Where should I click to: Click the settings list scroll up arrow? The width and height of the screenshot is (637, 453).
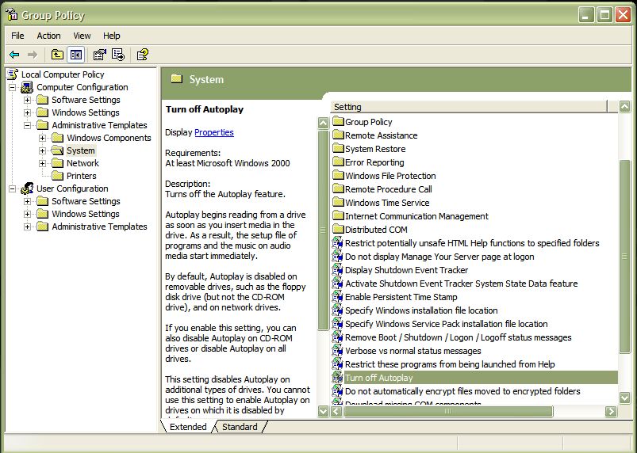tap(625, 107)
